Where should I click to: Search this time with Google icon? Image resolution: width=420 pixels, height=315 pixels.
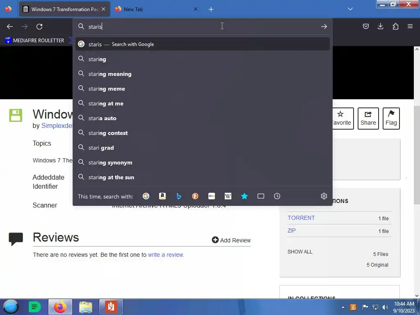pos(146,196)
